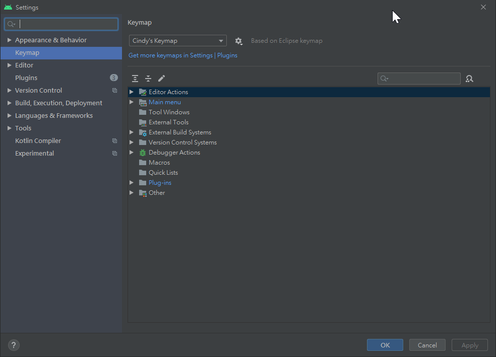Screen dimensions: 496x357
Task: Click the magnifier icon in settings search
Action: pyautogui.click(x=11, y=24)
